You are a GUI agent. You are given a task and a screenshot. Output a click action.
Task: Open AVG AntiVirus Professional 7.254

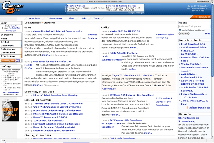pos(192,76)
